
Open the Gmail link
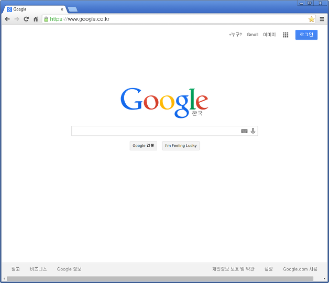253,35
